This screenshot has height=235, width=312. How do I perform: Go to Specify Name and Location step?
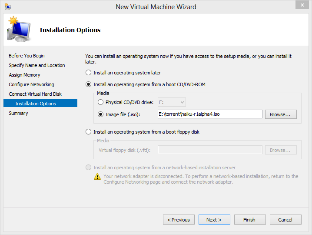point(37,65)
